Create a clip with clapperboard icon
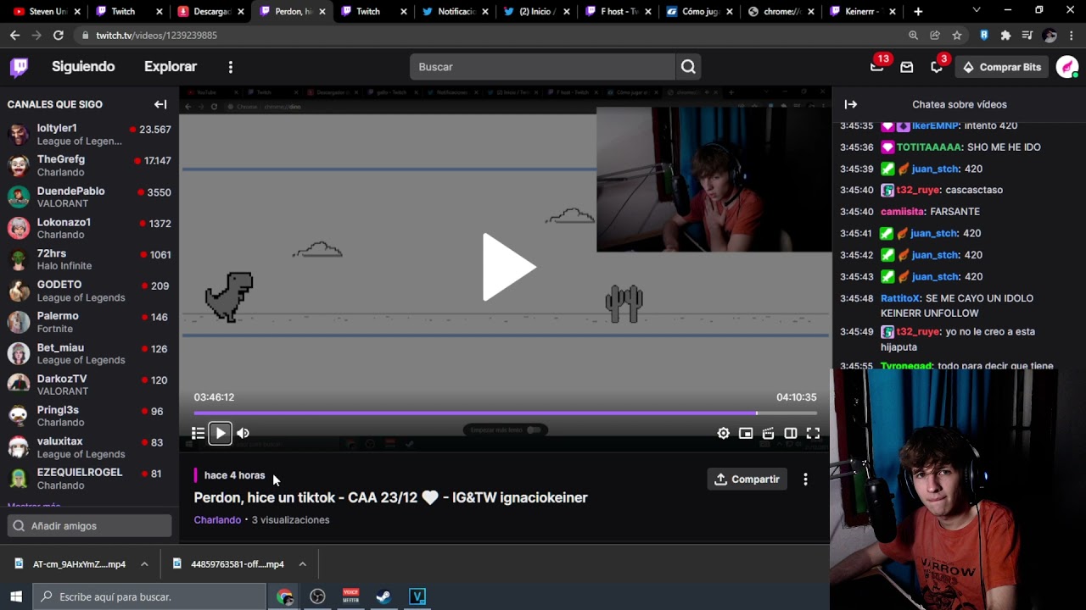Viewport: 1086px width, 610px height. click(x=768, y=433)
